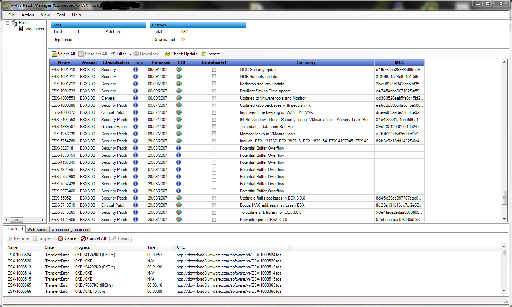Collapse the Hosts tree node
Viewport: 512px width, 307px height.
[x=8, y=23]
